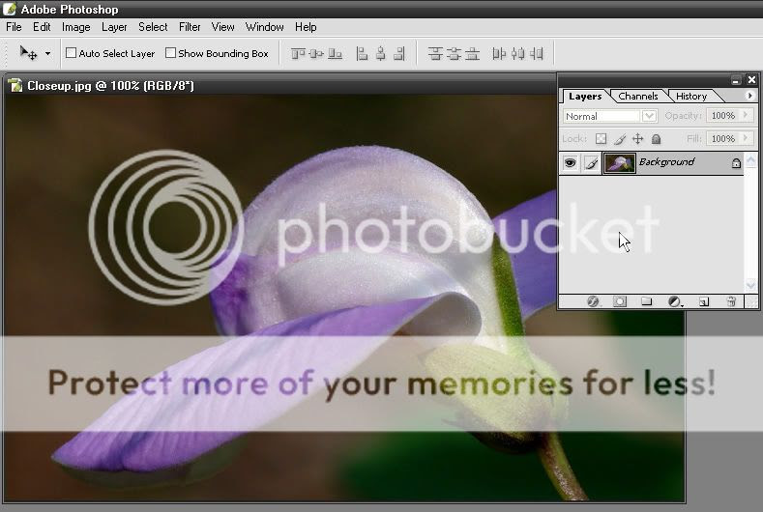Open the Normal blending mode dropdown
The height and width of the screenshot is (512, 763).
tap(610, 116)
